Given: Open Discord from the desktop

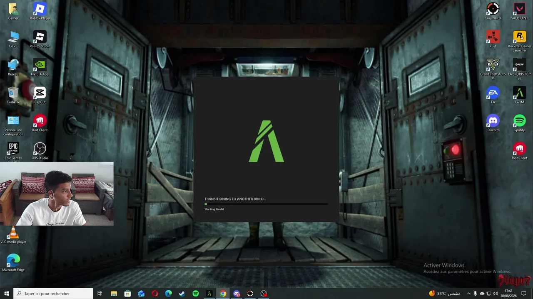Looking at the screenshot, I should click(493, 123).
